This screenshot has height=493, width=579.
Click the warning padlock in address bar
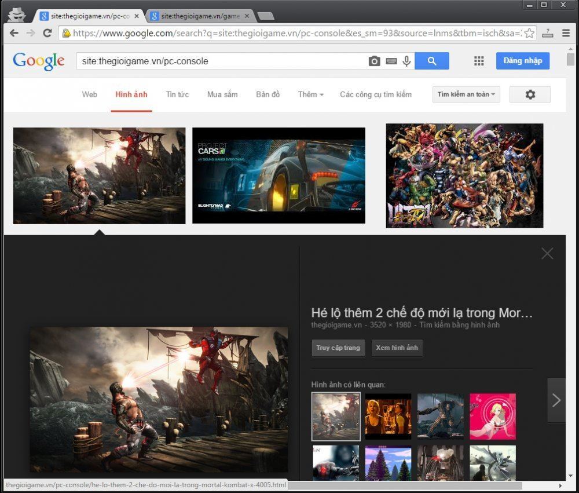[x=67, y=33]
